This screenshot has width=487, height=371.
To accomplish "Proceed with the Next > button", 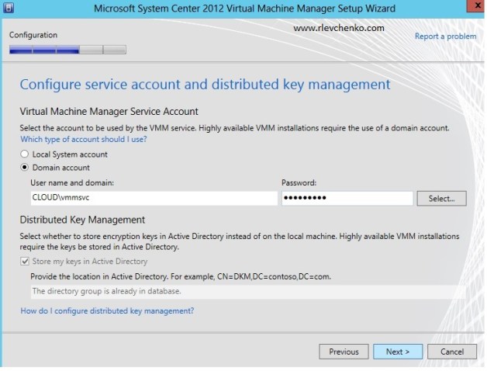I will (x=398, y=352).
